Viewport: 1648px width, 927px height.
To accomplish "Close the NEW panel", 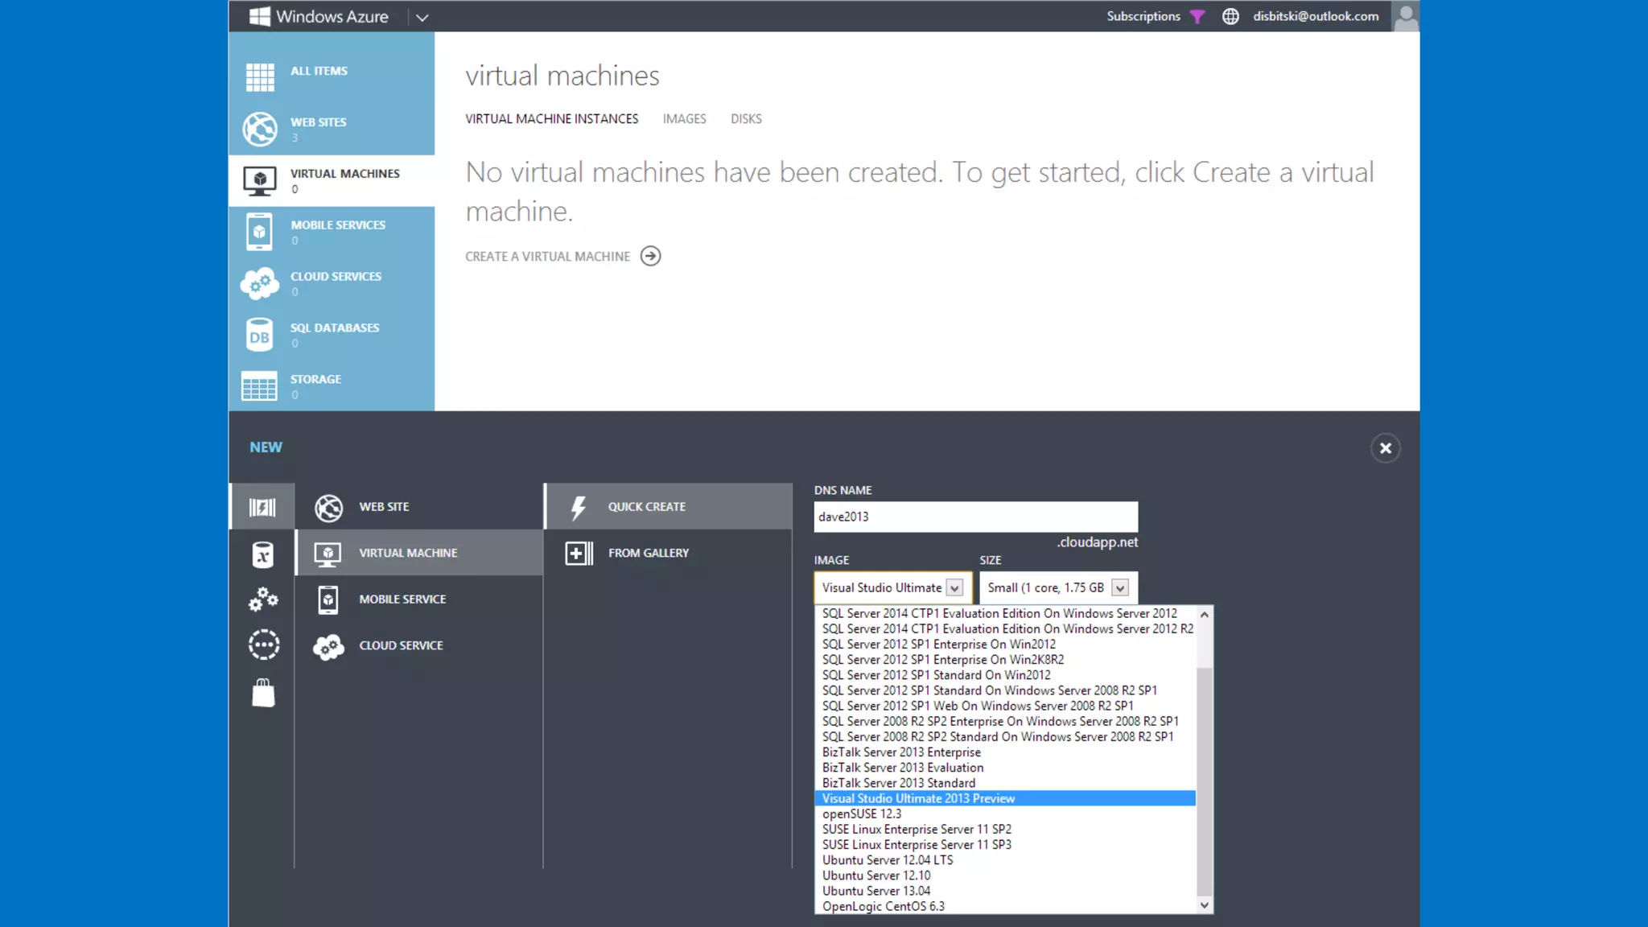I will pyautogui.click(x=1385, y=448).
